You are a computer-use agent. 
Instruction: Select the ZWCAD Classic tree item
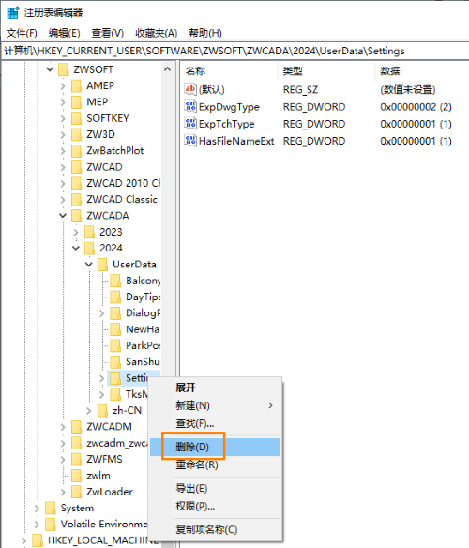tap(122, 199)
